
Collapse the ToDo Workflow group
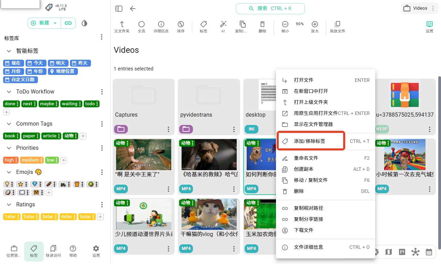9,91
